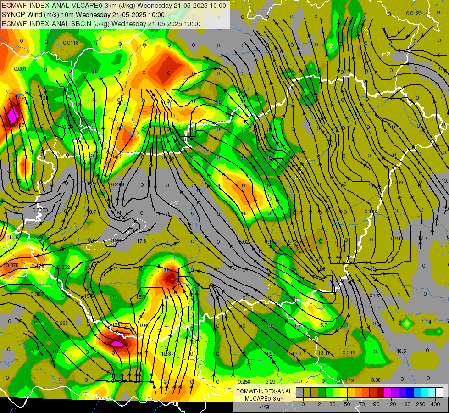Click the map value 0.346
The width and height of the screenshot is (449, 413).
pyautogui.click(x=349, y=352)
